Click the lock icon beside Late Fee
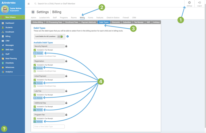The height and width of the screenshot is (133, 206). click(66, 91)
